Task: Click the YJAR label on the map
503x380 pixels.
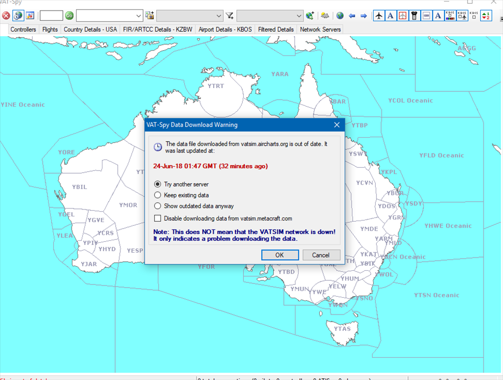Action: point(89,264)
